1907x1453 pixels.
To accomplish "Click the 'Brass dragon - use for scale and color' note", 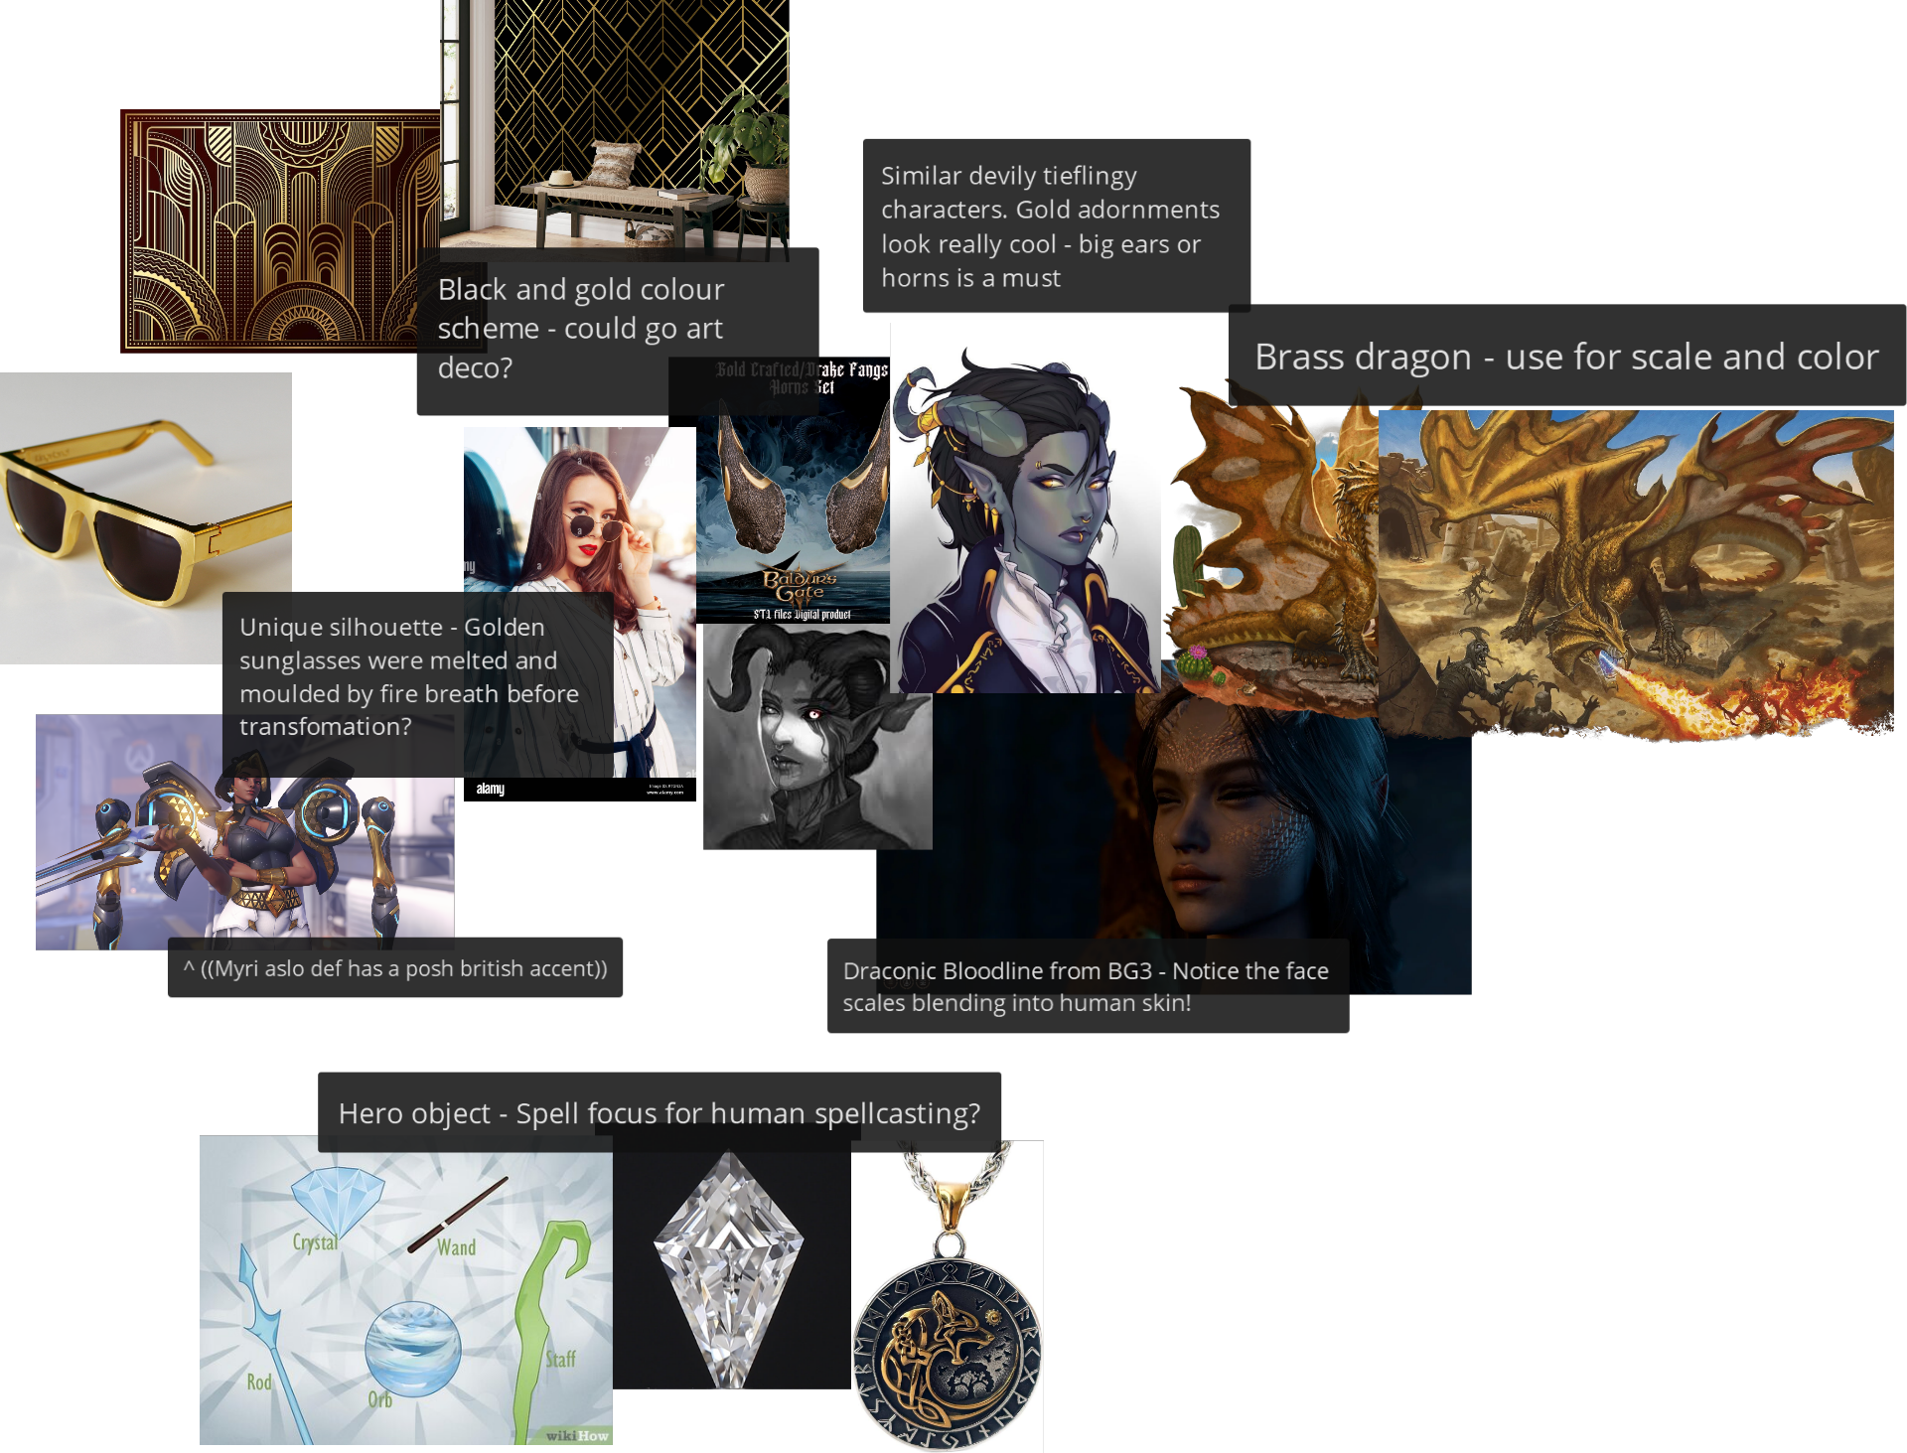I will (x=1567, y=356).
